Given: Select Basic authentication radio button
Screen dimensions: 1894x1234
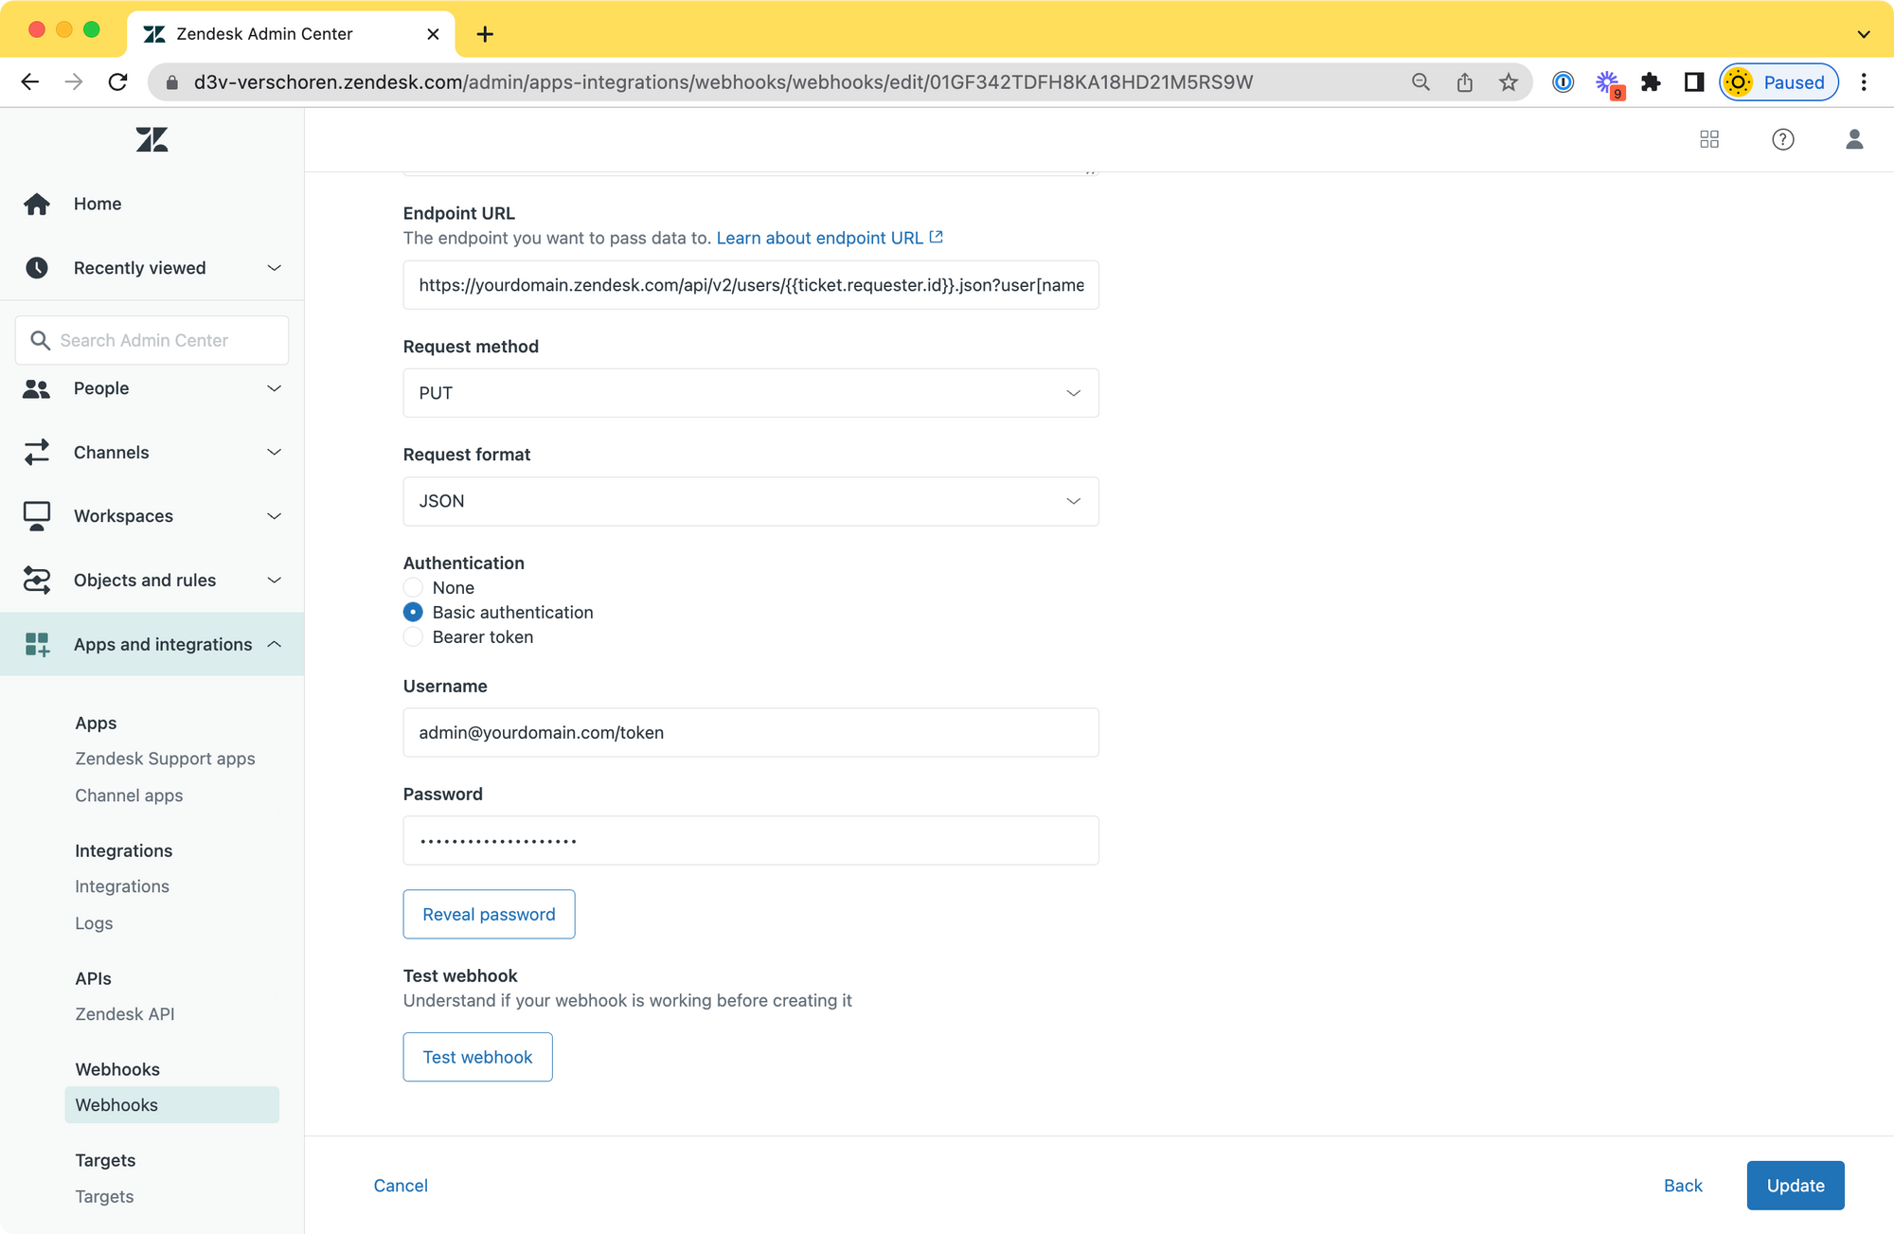Looking at the screenshot, I should 413,613.
